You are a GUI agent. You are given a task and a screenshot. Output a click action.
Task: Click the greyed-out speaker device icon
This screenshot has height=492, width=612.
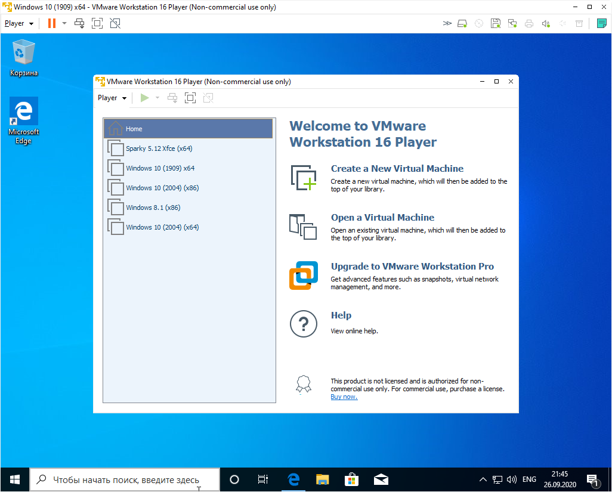coord(562,23)
